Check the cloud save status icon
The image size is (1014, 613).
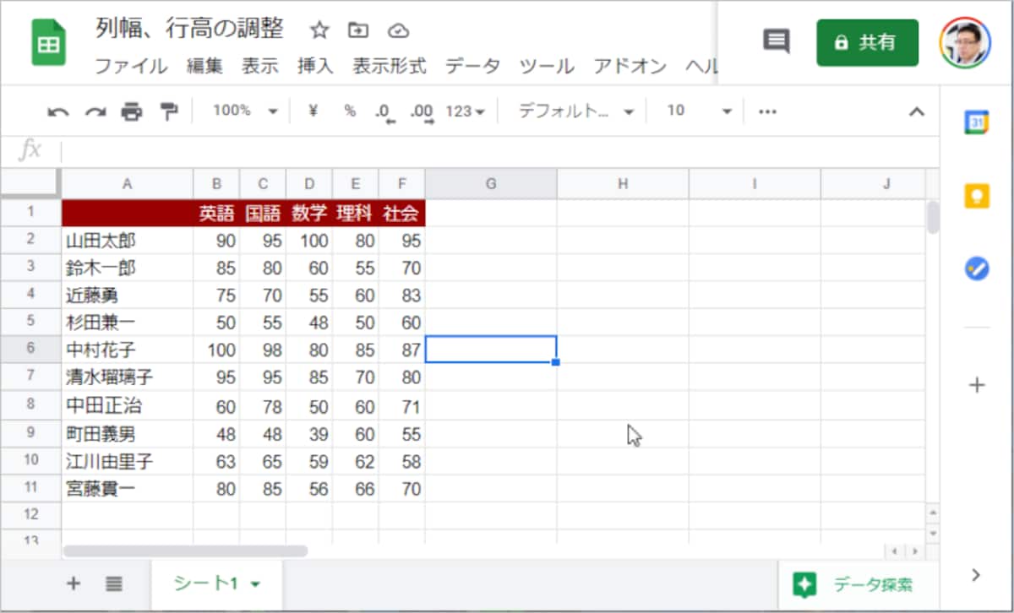(x=398, y=30)
